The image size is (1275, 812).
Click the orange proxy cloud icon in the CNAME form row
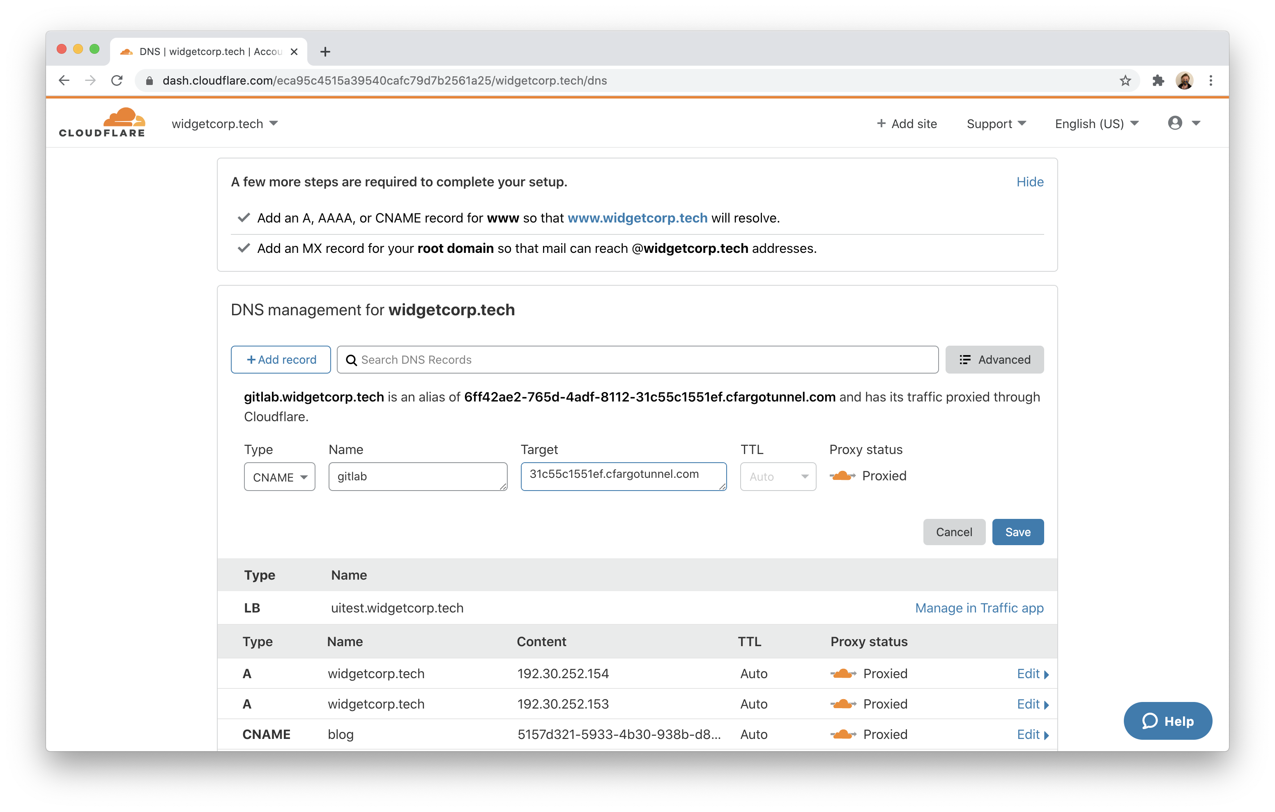842,475
